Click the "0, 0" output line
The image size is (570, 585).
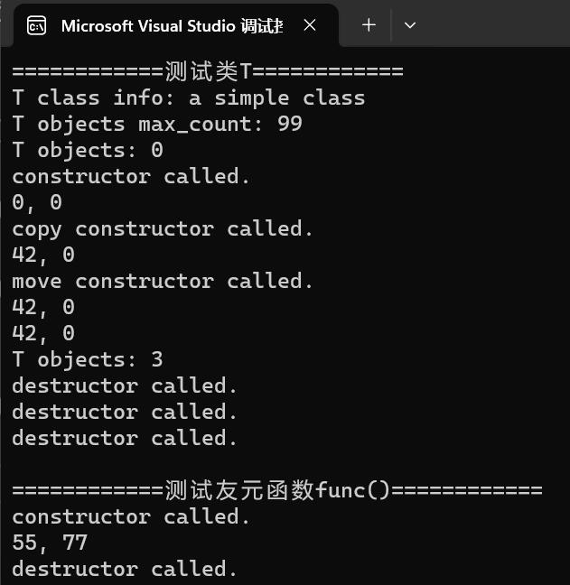pos(36,202)
